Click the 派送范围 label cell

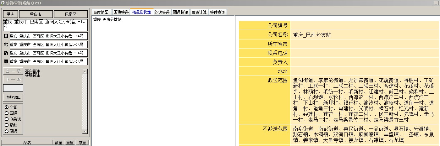pos(265,100)
